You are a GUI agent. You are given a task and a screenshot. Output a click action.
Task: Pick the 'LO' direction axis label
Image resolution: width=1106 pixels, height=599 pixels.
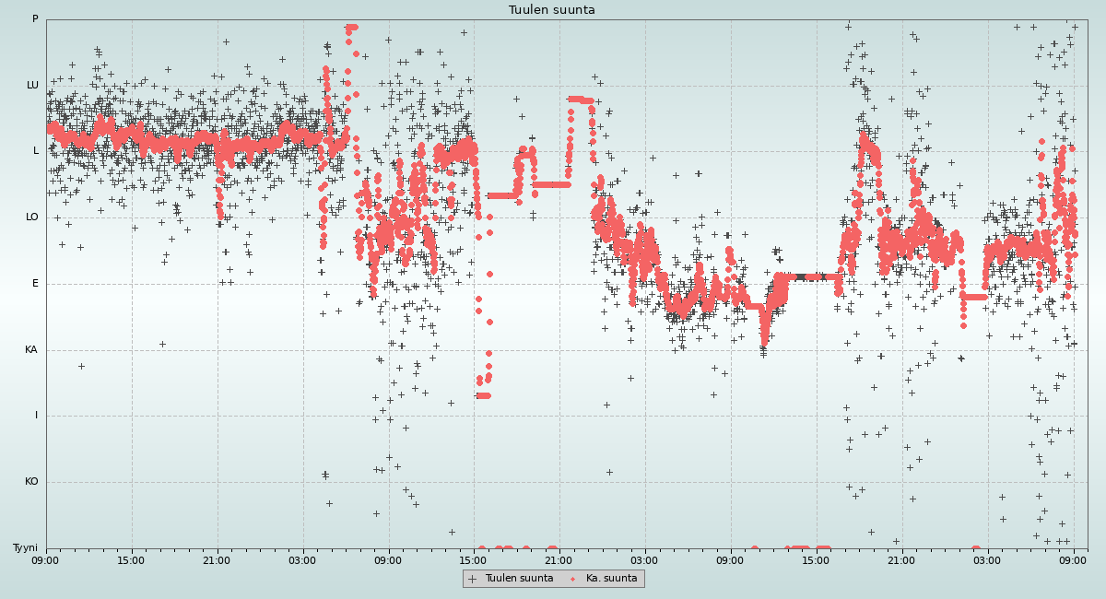[32, 217]
